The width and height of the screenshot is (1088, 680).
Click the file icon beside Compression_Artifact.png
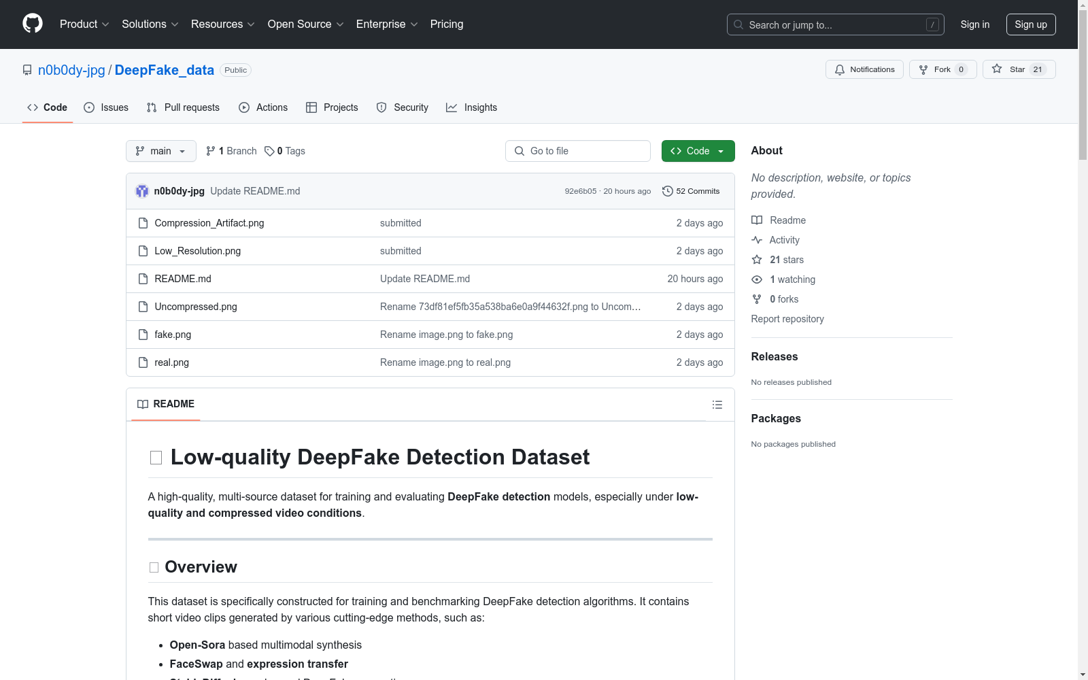[x=143, y=223]
